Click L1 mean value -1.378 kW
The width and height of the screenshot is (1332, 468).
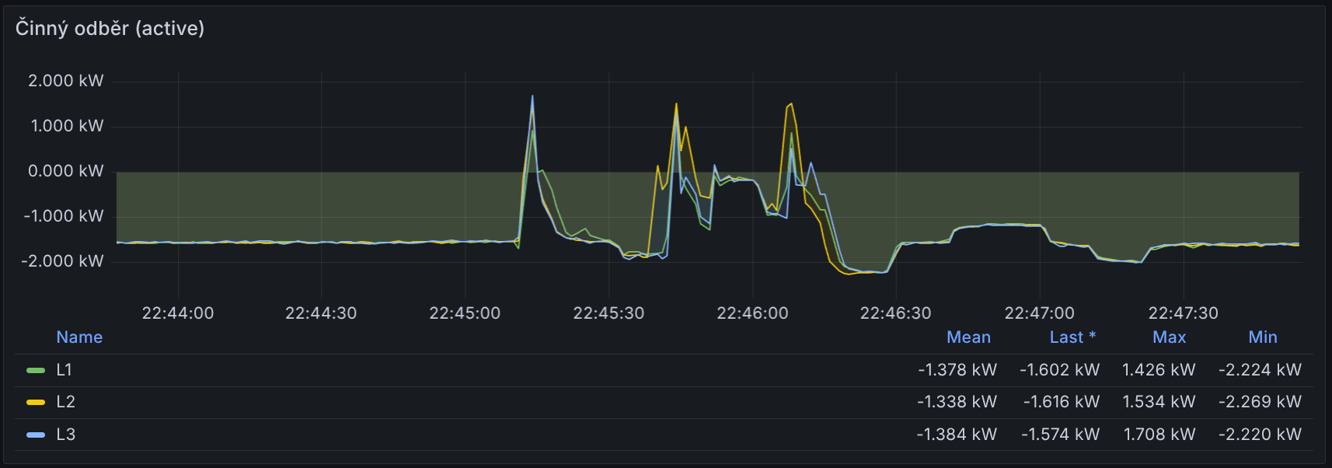[x=957, y=370]
